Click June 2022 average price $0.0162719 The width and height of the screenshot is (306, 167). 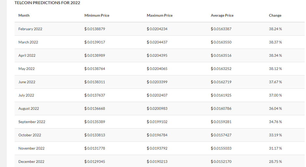221,82
